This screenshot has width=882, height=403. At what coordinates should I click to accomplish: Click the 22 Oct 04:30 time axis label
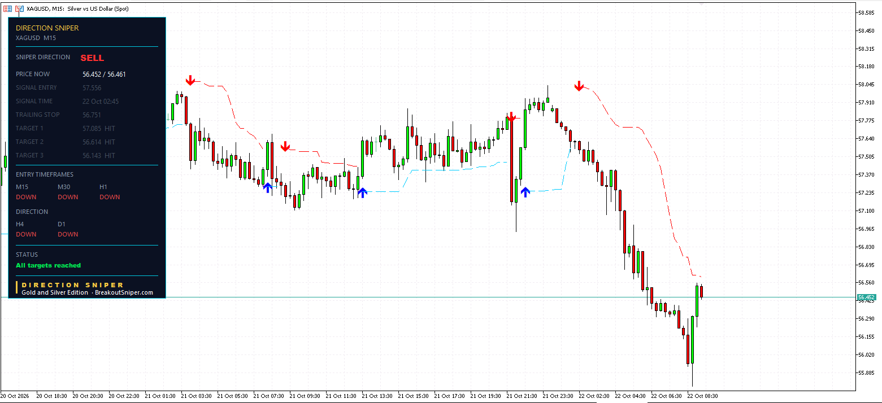(630, 396)
